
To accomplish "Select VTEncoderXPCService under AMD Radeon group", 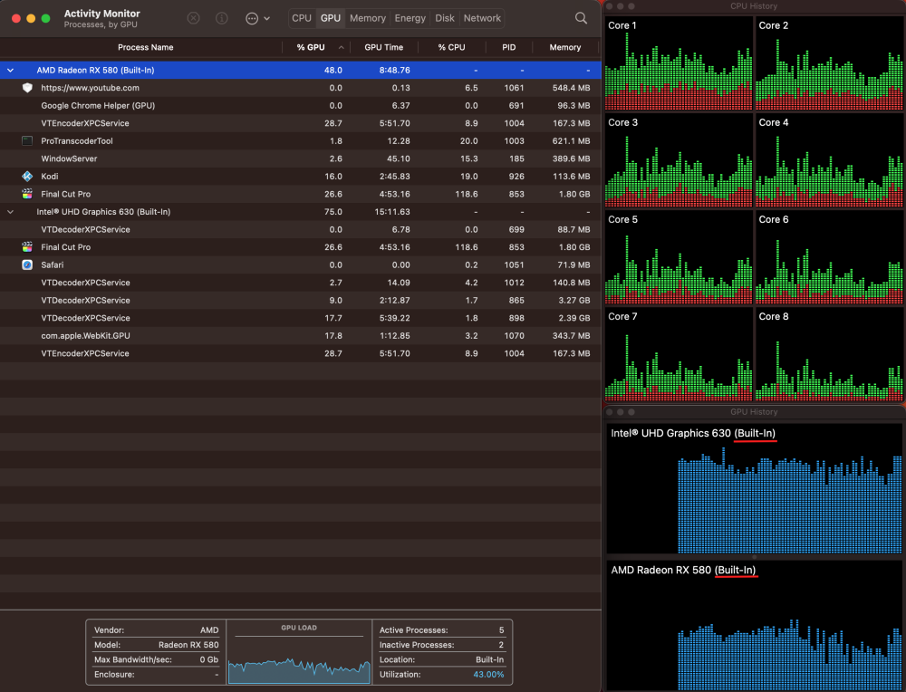I will [301, 123].
